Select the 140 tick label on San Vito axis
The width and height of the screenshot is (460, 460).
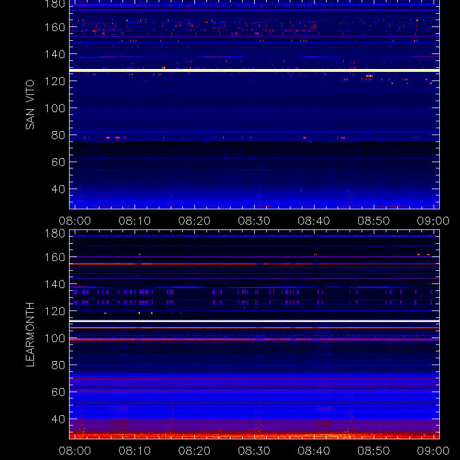click(55, 54)
